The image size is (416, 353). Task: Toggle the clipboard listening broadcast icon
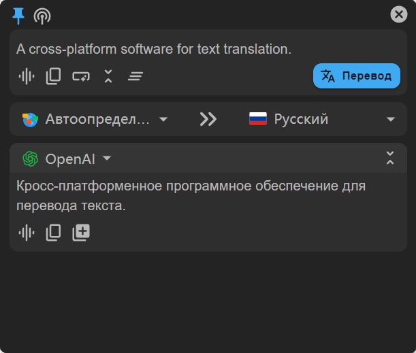pos(42,16)
